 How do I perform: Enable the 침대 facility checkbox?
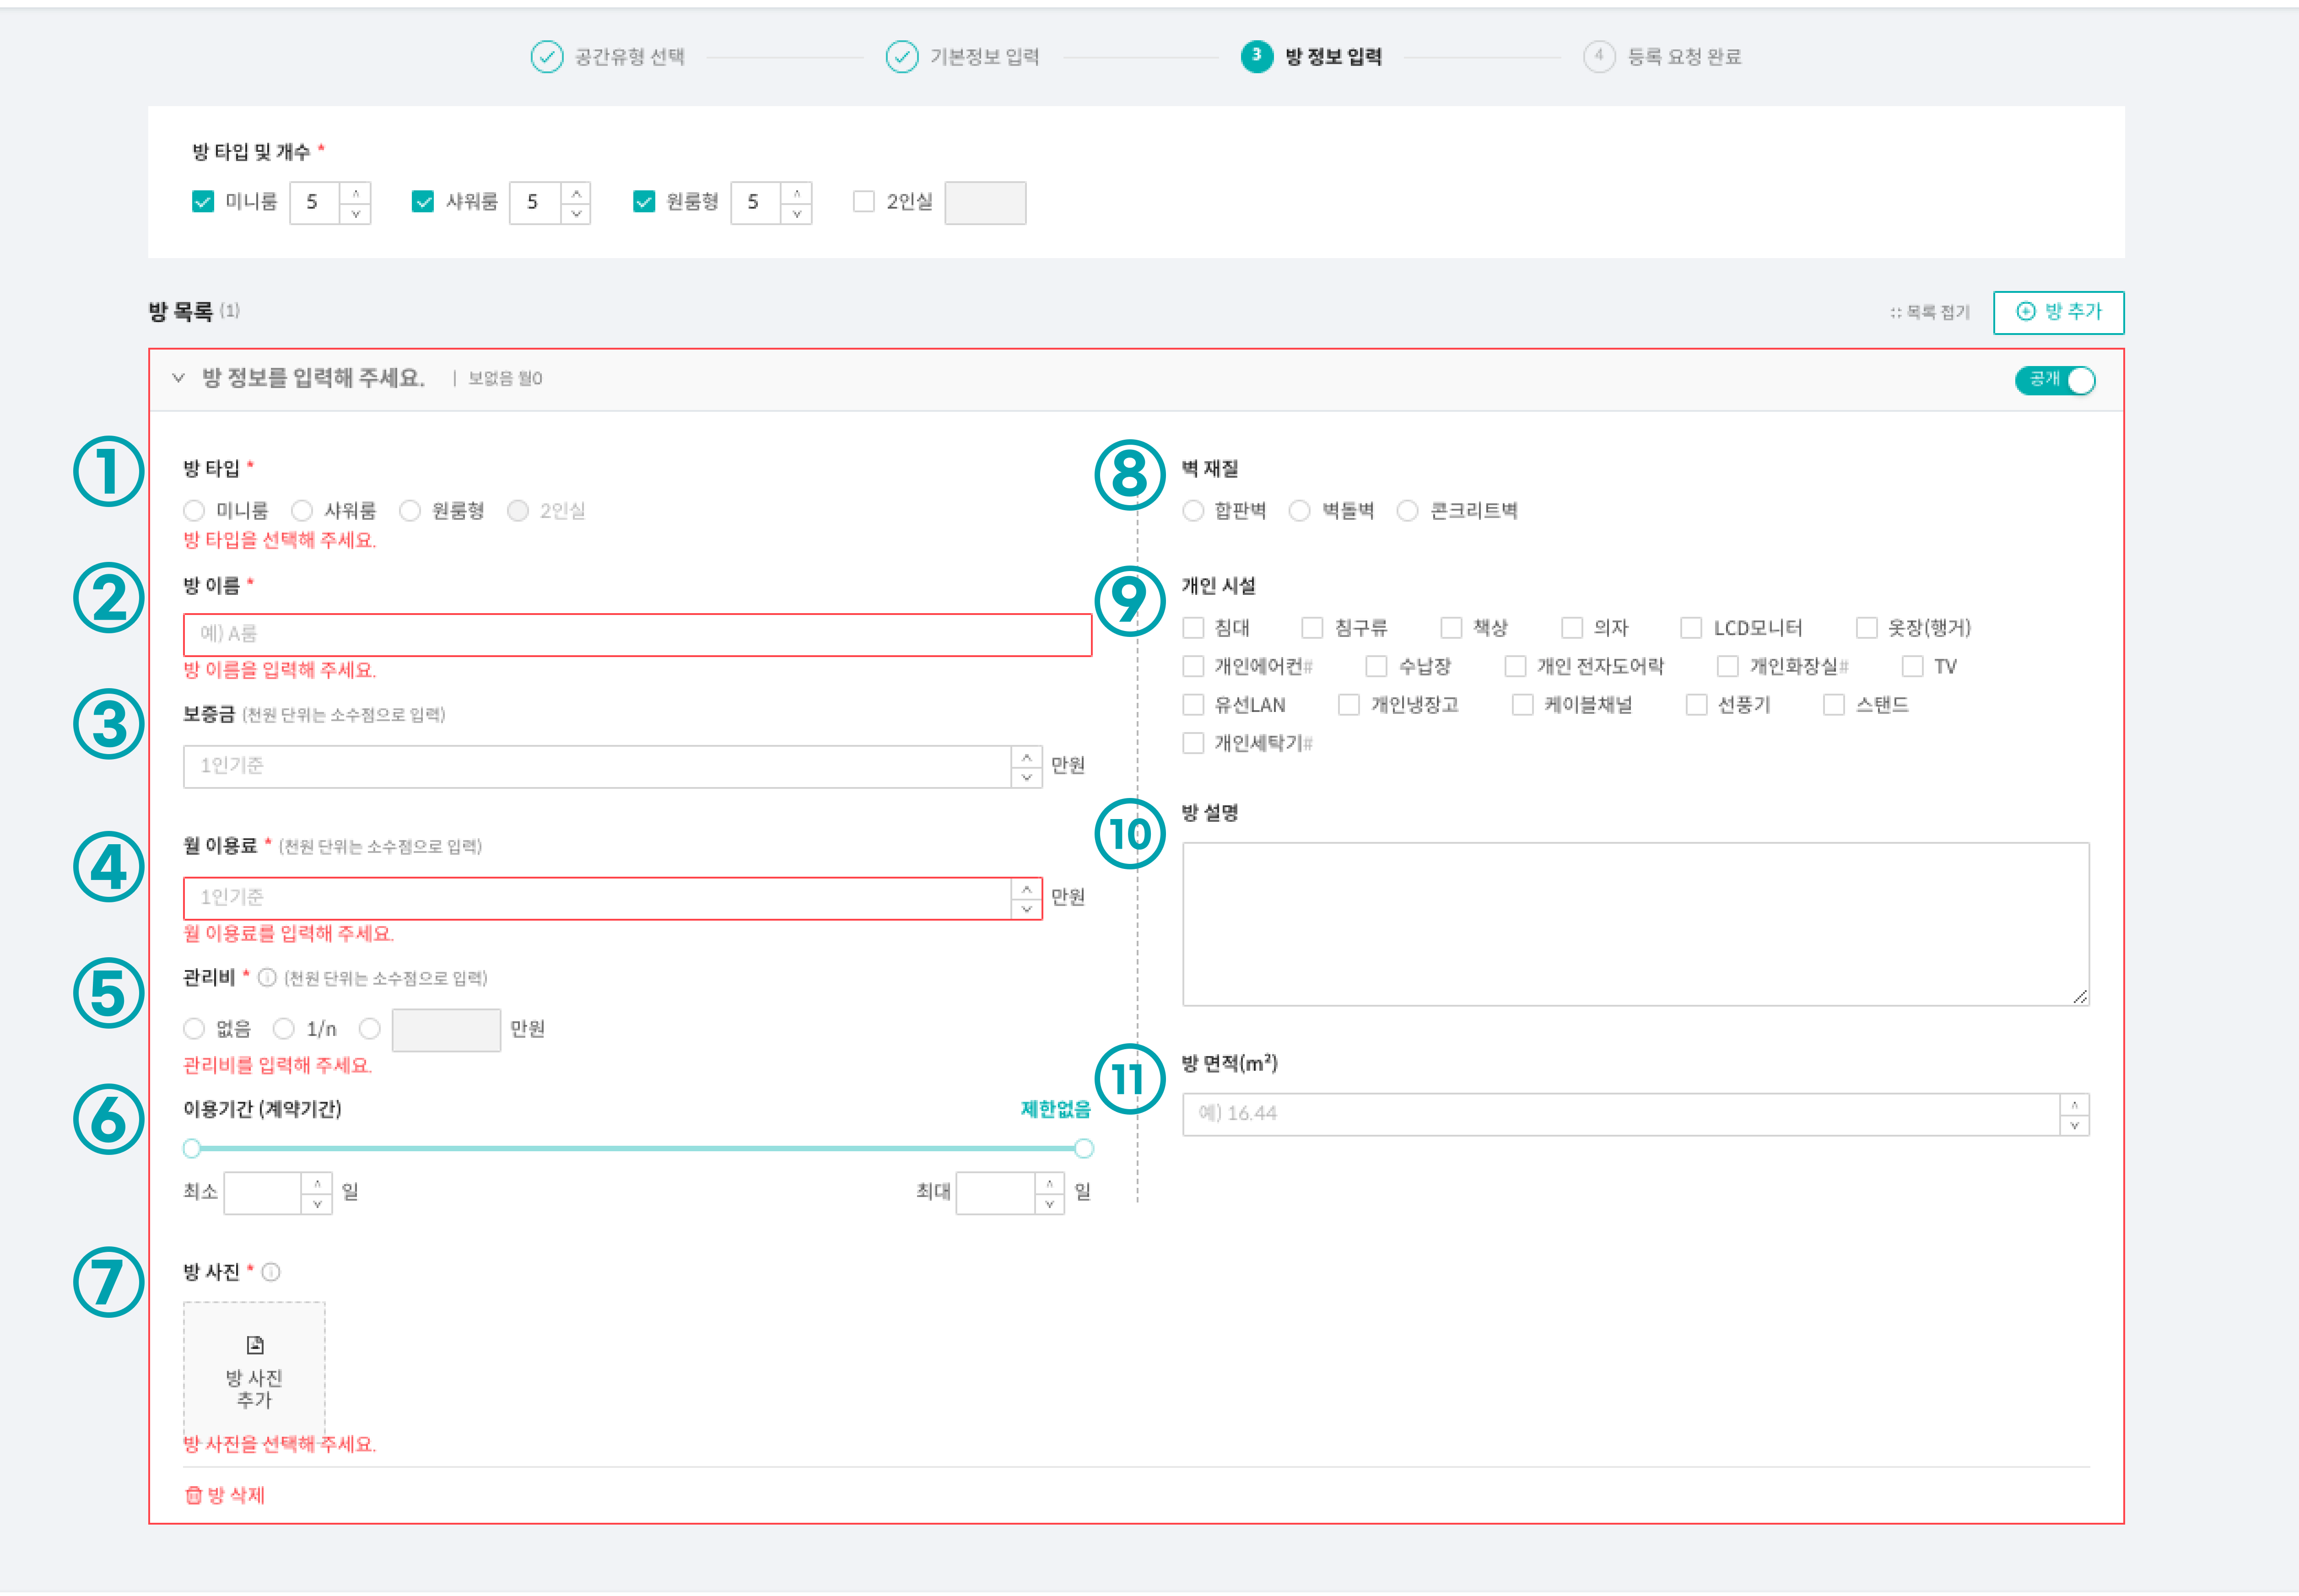point(1193,628)
